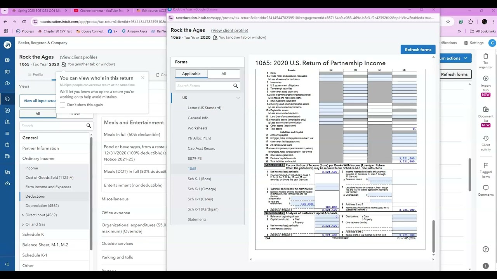The height and width of the screenshot is (279, 497).
Task: Click the user avatar in the top bar
Action: click(492, 43)
